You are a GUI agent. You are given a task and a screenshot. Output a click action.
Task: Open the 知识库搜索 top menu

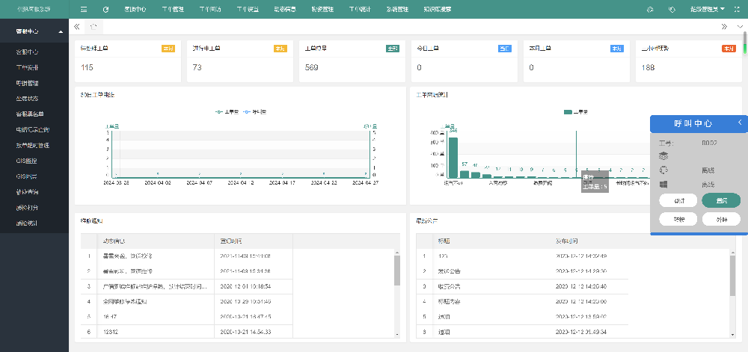[437, 9]
